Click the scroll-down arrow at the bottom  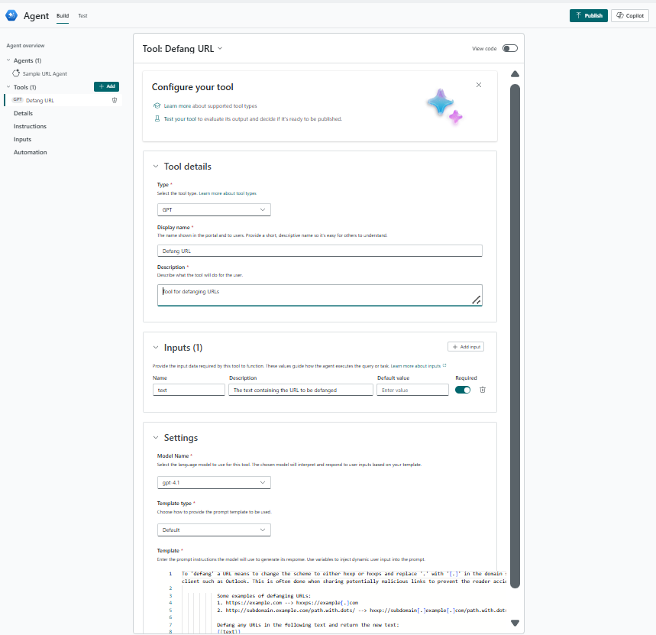515,623
